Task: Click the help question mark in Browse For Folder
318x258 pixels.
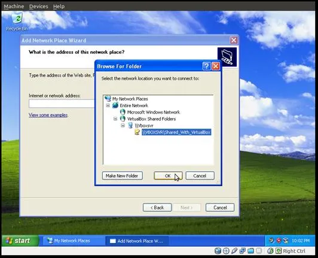Action: [206, 66]
